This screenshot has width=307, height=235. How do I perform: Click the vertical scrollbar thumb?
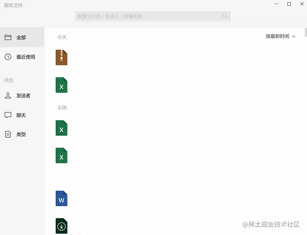tap(306, 32)
